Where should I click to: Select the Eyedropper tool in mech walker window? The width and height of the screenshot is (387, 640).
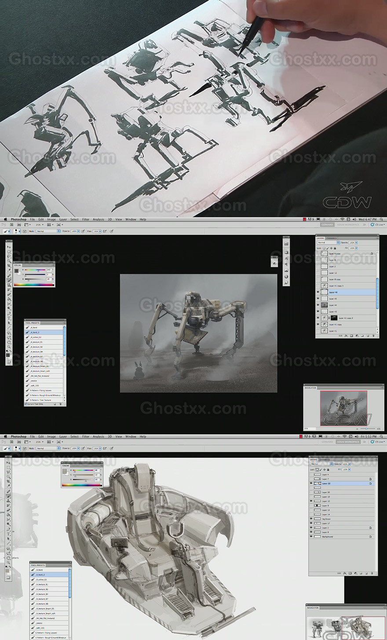[x=9, y=270]
